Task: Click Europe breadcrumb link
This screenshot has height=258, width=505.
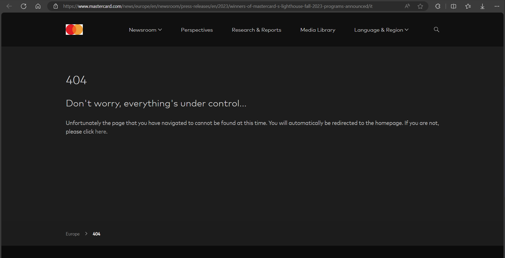Action: (x=73, y=234)
